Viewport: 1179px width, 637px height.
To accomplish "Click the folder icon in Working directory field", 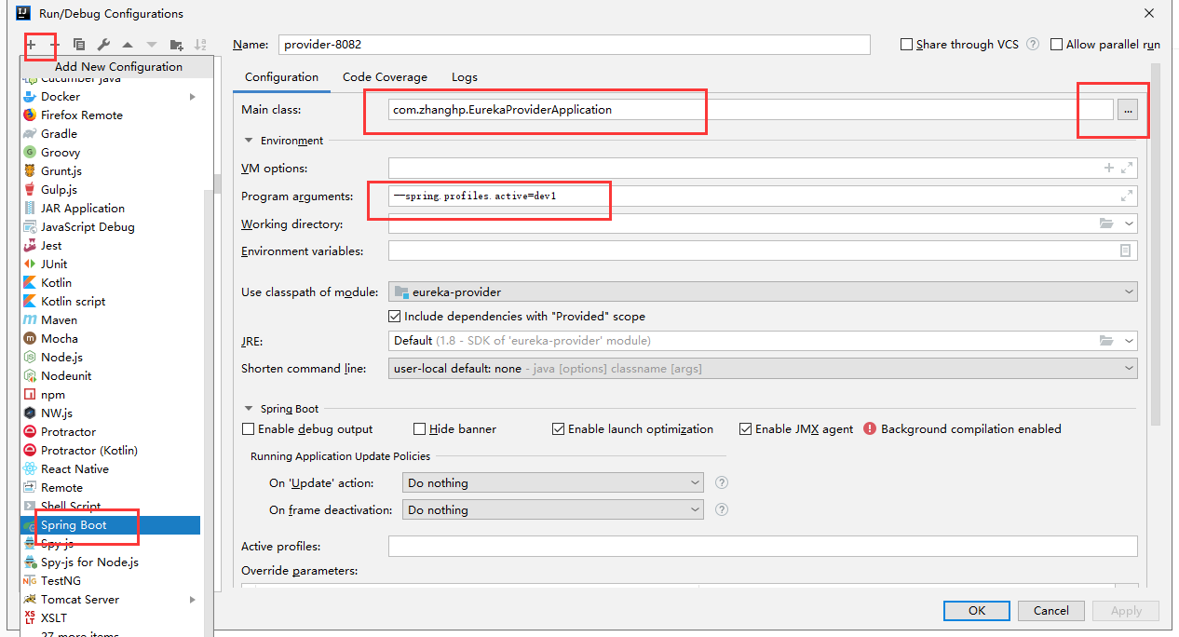I will [1106, 224].
